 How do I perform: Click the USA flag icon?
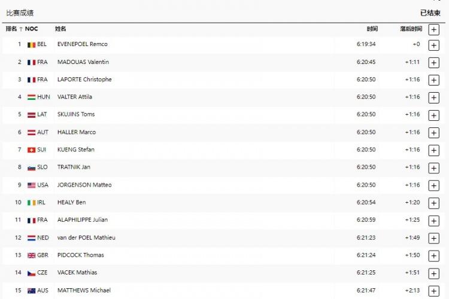coord(31,185)
